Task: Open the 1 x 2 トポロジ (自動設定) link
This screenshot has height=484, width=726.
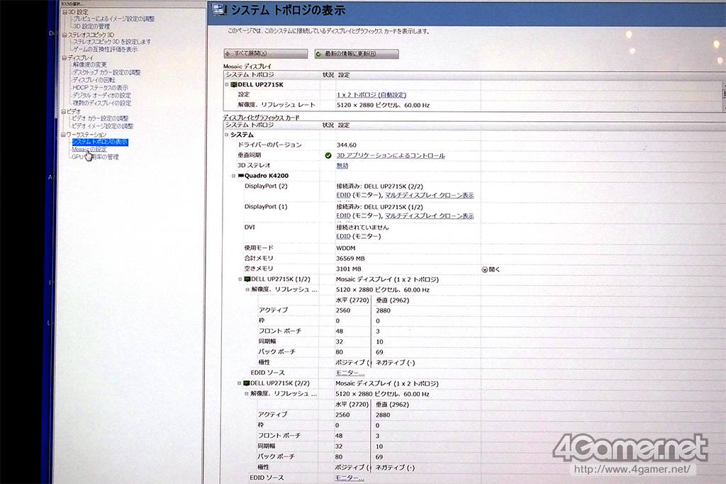Action: [372, 95]
